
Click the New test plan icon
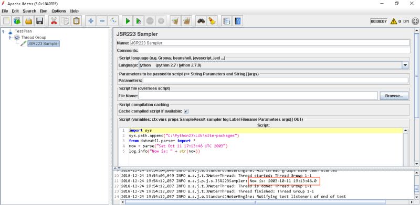[6, 21]
